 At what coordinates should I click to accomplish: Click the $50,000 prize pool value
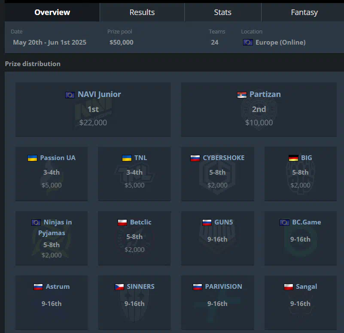click(x=122, y=42)
